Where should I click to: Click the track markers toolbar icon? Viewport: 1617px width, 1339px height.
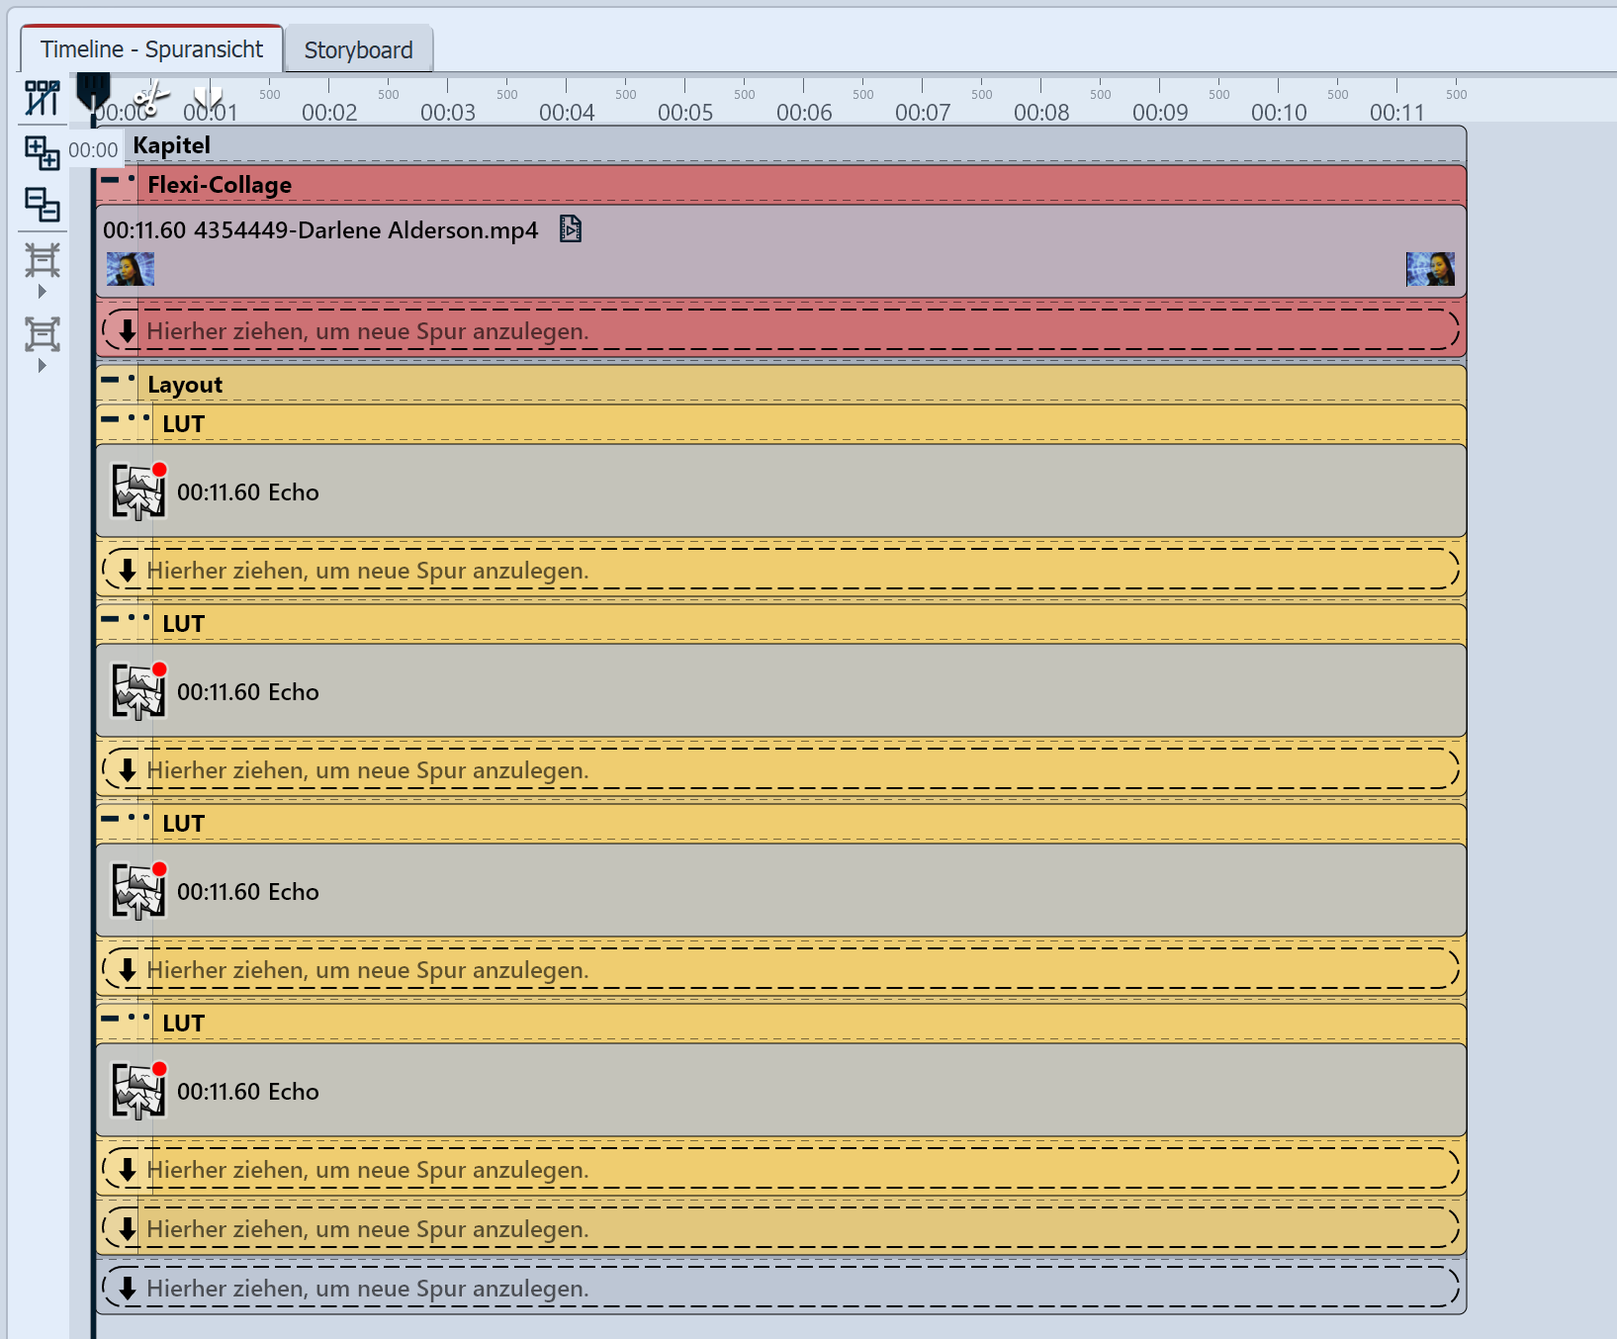pyautogui.click(x=42, y=97)
